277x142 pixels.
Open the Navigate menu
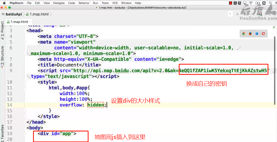tap(59, 3)
